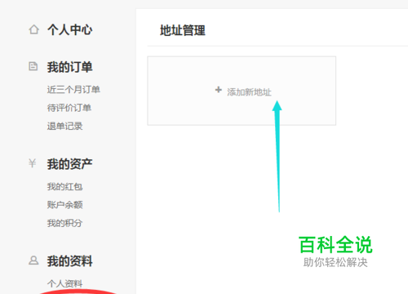Open 退单记录 page
The image size is (408, 294).
coord(64,126)
